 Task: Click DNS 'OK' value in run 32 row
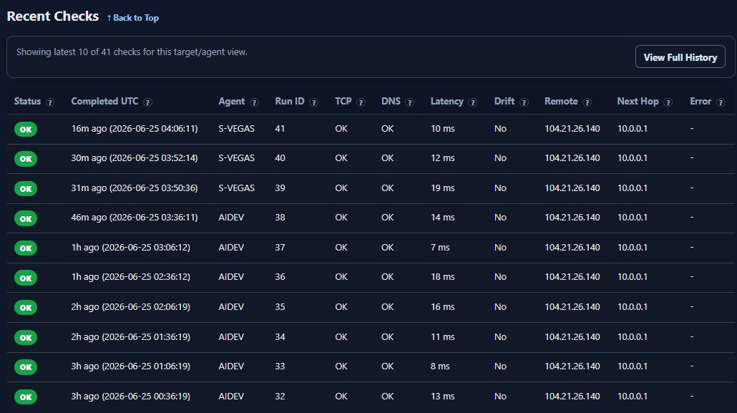click(x=387, y=397)
